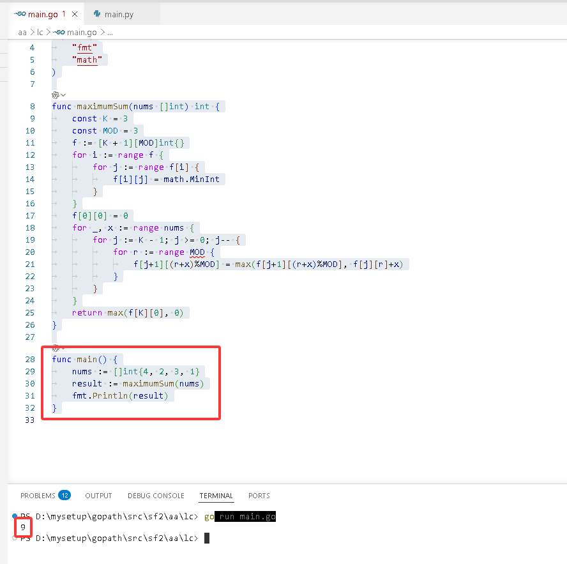Viewport: 567px width, 564px height.
Task: Click the active terminal prompt cursor
Action: point(207,538)
